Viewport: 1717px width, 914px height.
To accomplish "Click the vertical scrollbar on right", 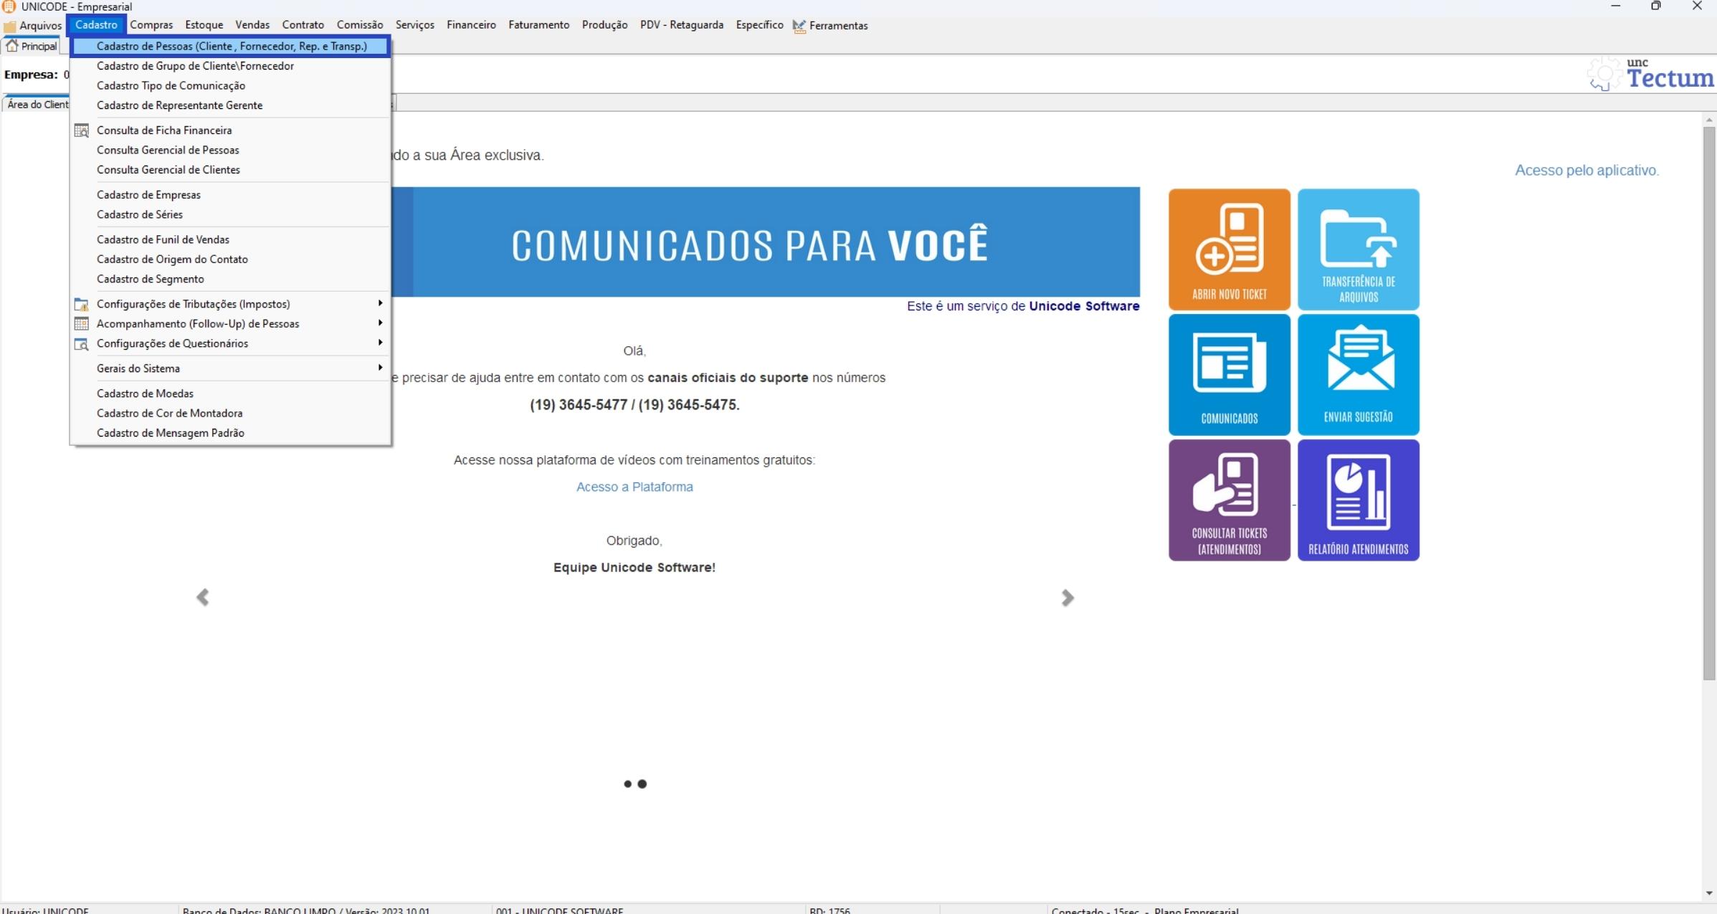I will pos(1709,401).
